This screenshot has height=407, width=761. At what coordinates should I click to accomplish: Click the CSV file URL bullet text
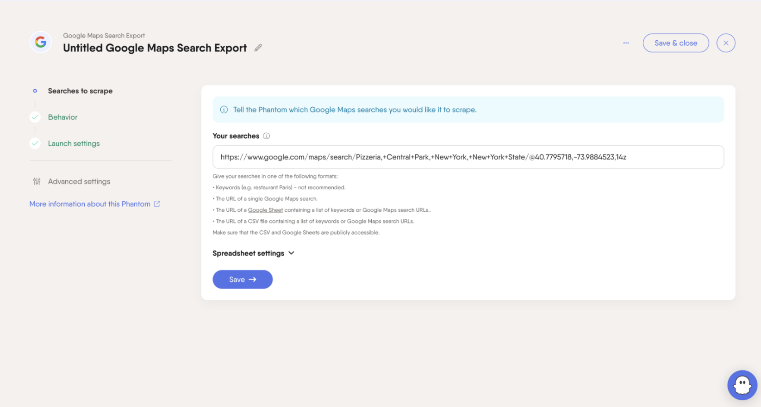pyautogui.click(x=313, y=222)
